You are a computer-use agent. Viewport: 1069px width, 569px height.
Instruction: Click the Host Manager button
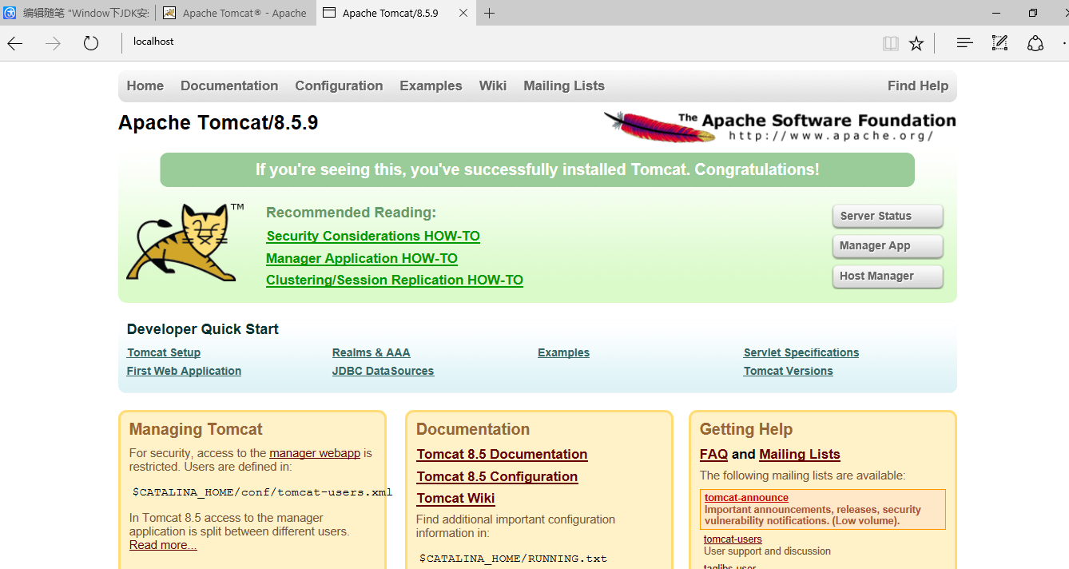pos(888,276)
